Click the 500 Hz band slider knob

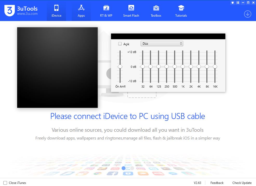click(175, 67)
